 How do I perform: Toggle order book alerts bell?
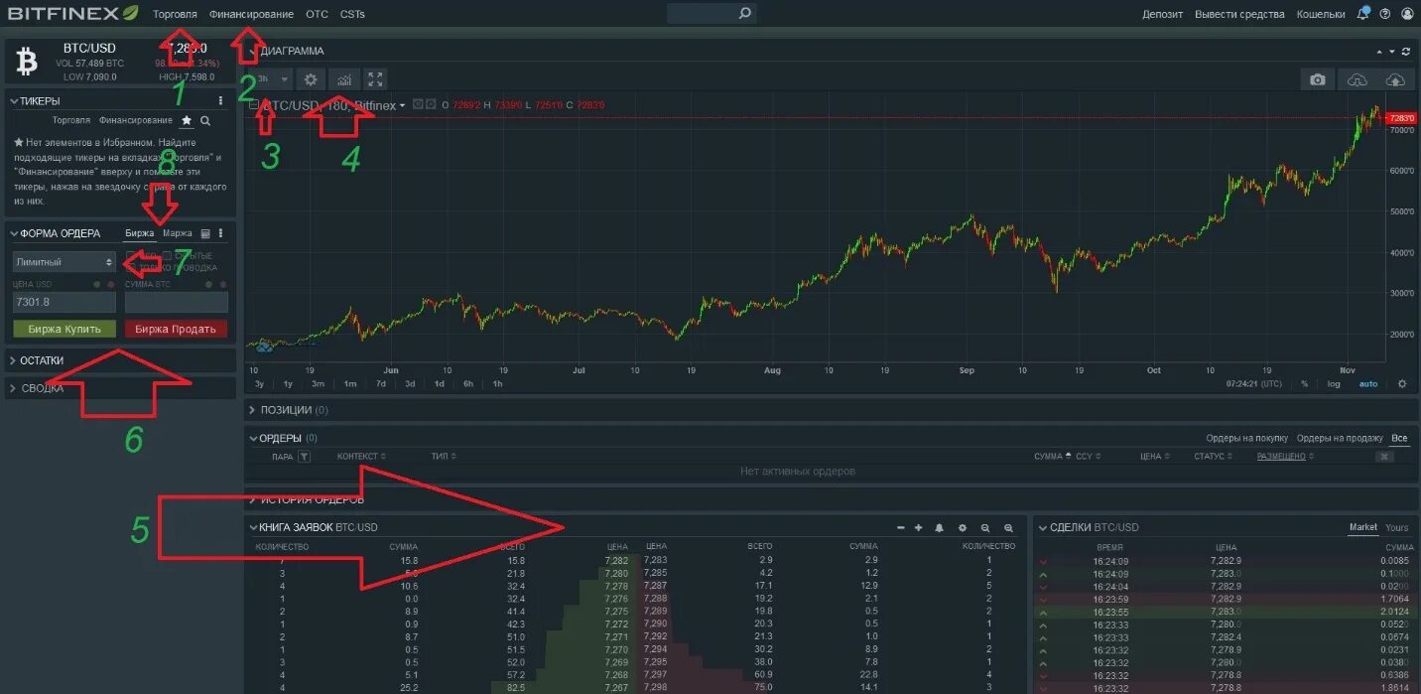point(939,528)
